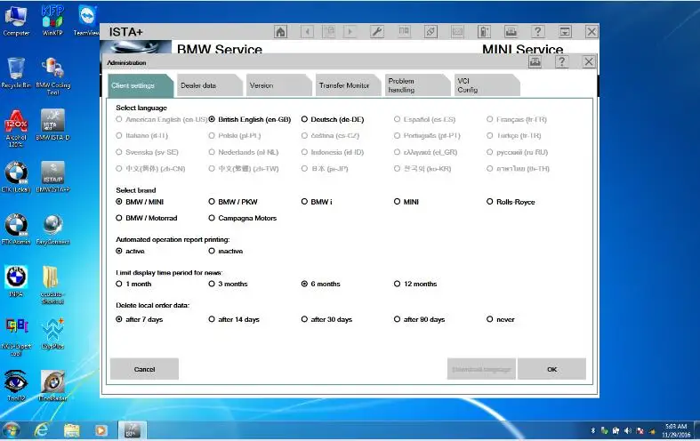Viewport: 700px width, 441px height.
Task: Select Rolls-Royce brand
Action: tap(511, 202)
